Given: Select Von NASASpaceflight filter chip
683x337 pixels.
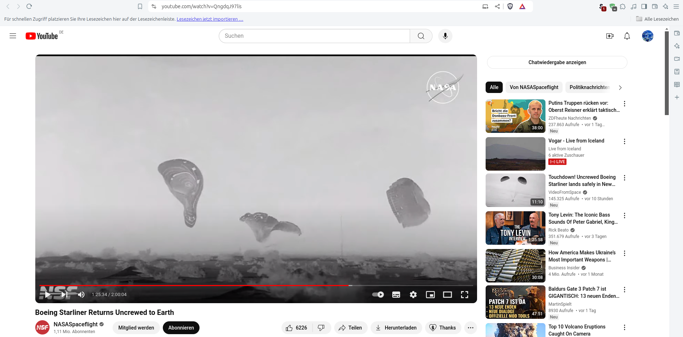Looking at the screenshot, I should pos(534,87).
